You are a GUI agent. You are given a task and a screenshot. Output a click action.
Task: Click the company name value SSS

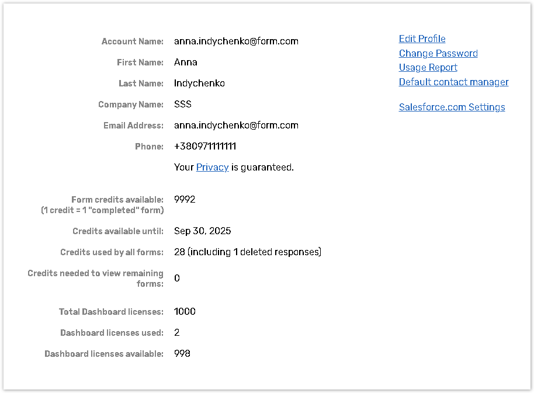click(x=183, y=105)
